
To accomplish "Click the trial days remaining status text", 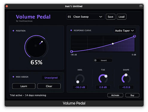I will tap(28, 95).
